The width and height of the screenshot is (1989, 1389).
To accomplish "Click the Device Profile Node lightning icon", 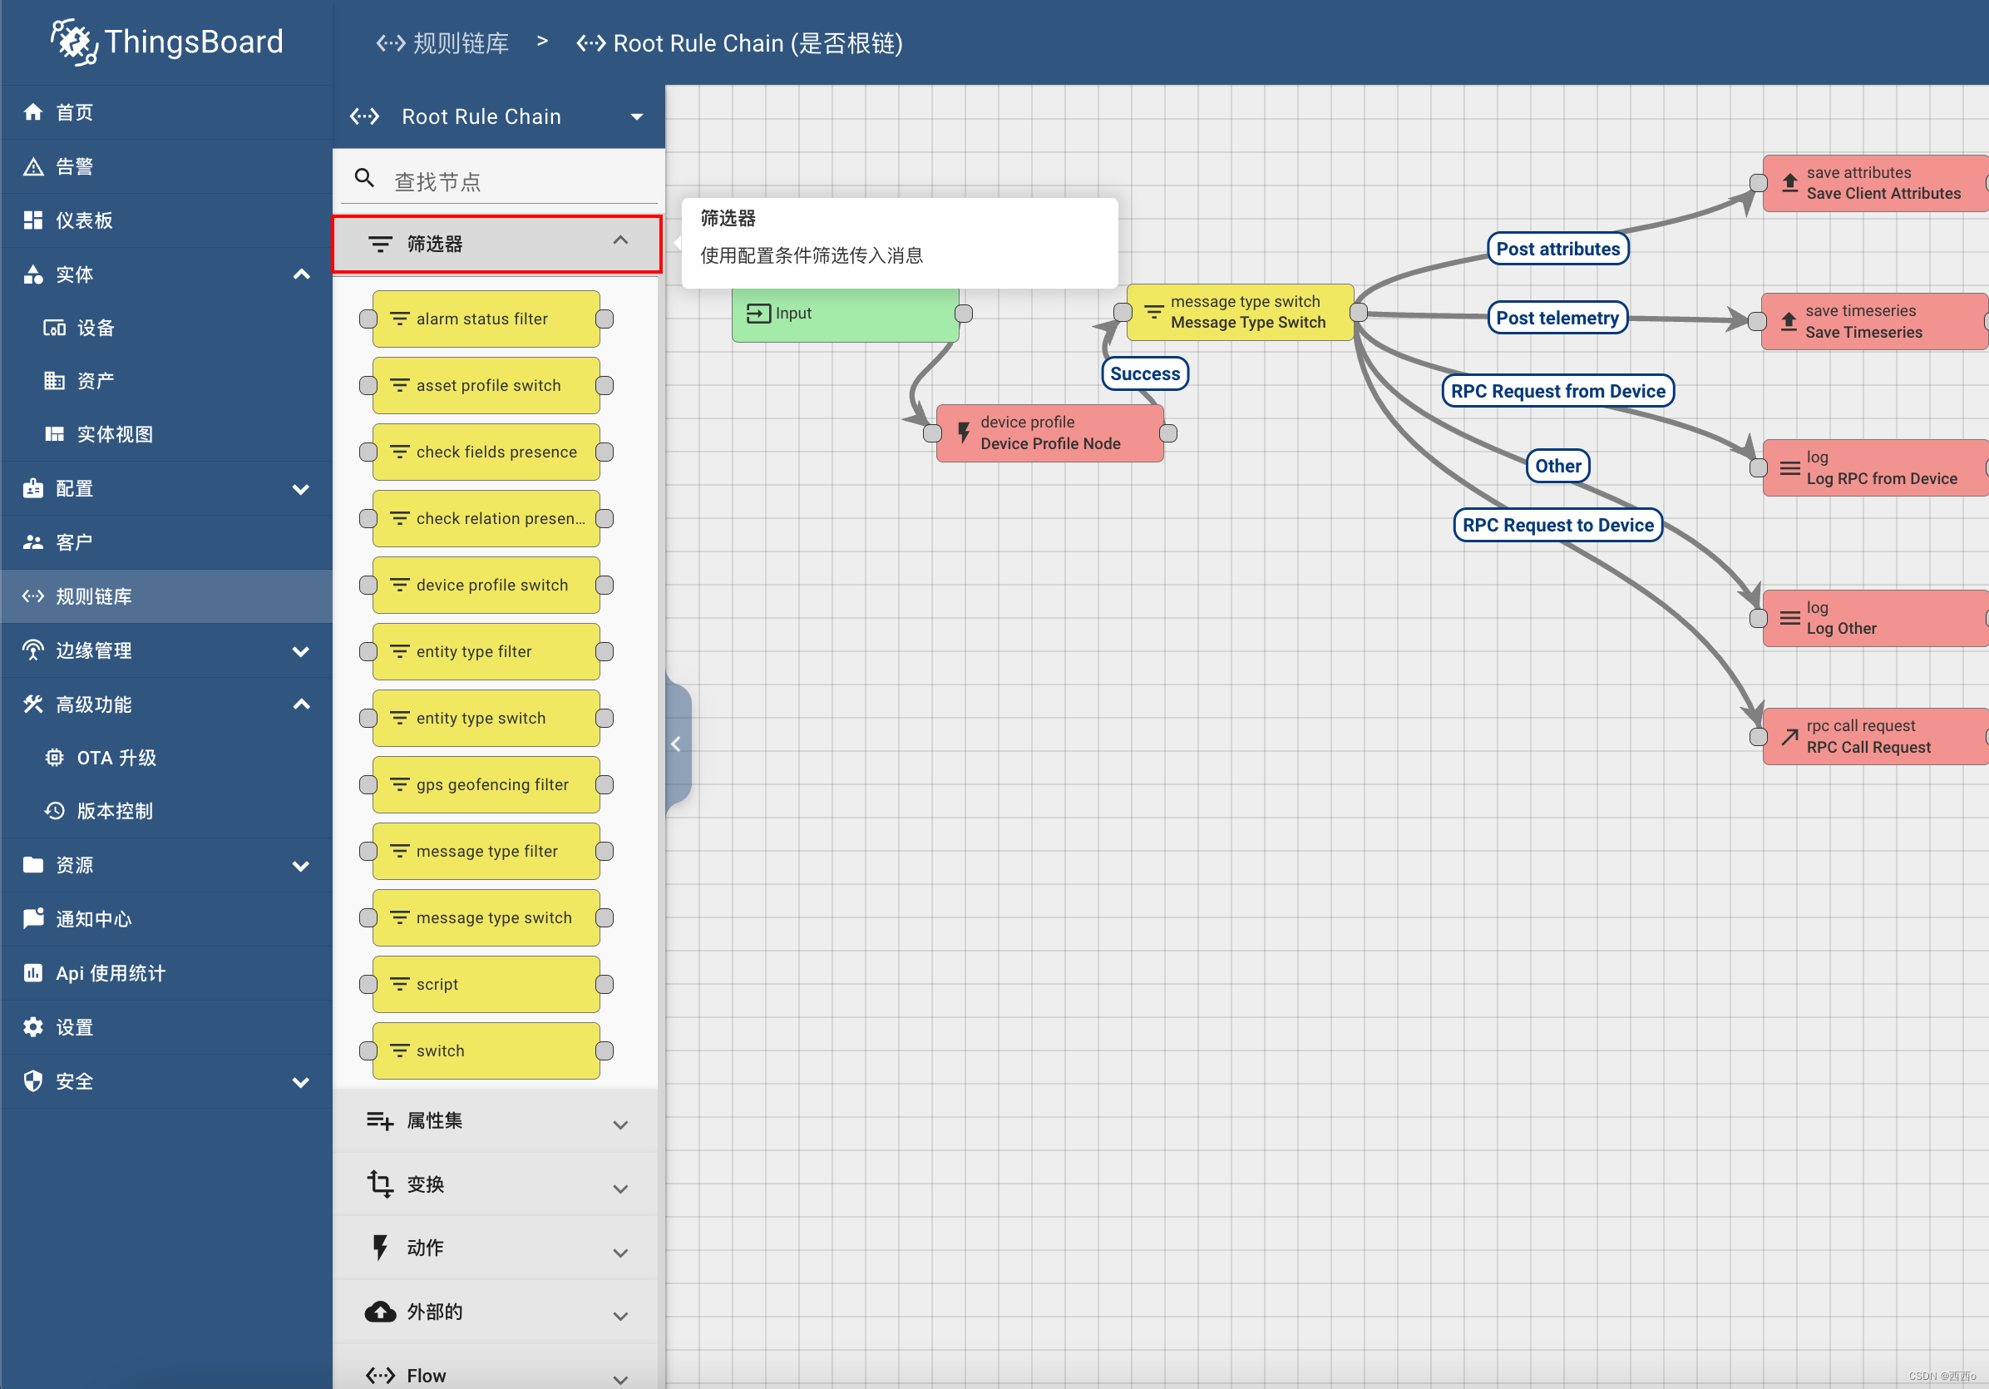I will click(962, 433).
